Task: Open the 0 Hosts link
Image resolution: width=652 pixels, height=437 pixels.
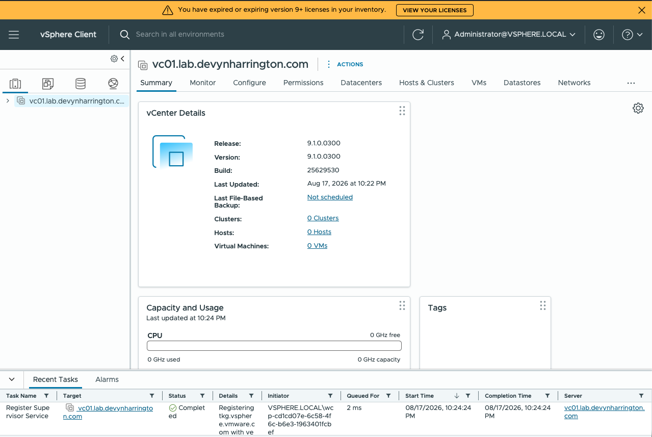Action: coord(319,232)
